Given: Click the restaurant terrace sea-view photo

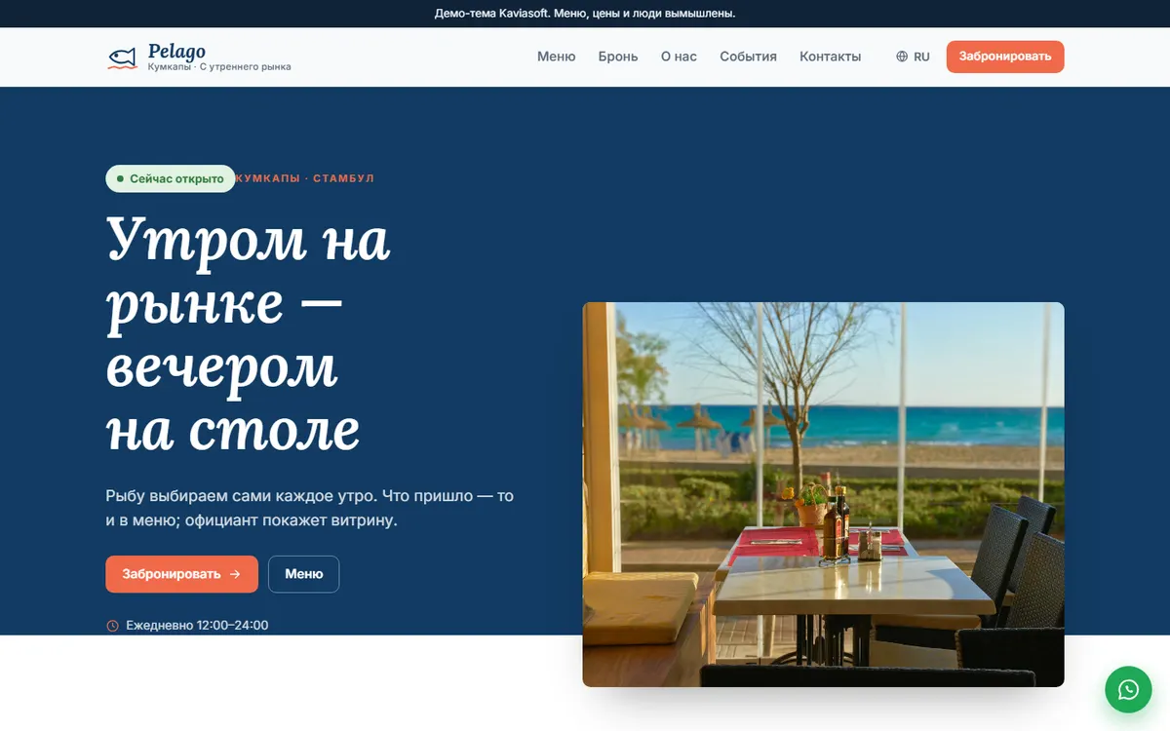Looking at the screenshot, I should 823,494.
